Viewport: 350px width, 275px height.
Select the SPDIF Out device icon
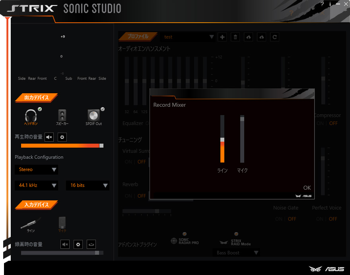93,115
